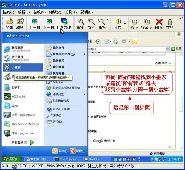Click the 瀏覽 browse toolbar icon

coord(20,24)
